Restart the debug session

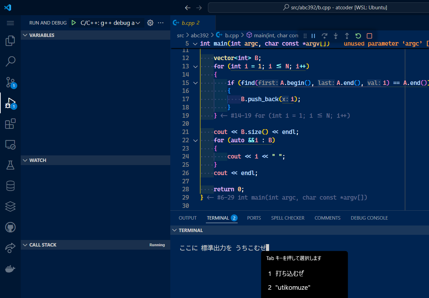[x=358, y=36]
